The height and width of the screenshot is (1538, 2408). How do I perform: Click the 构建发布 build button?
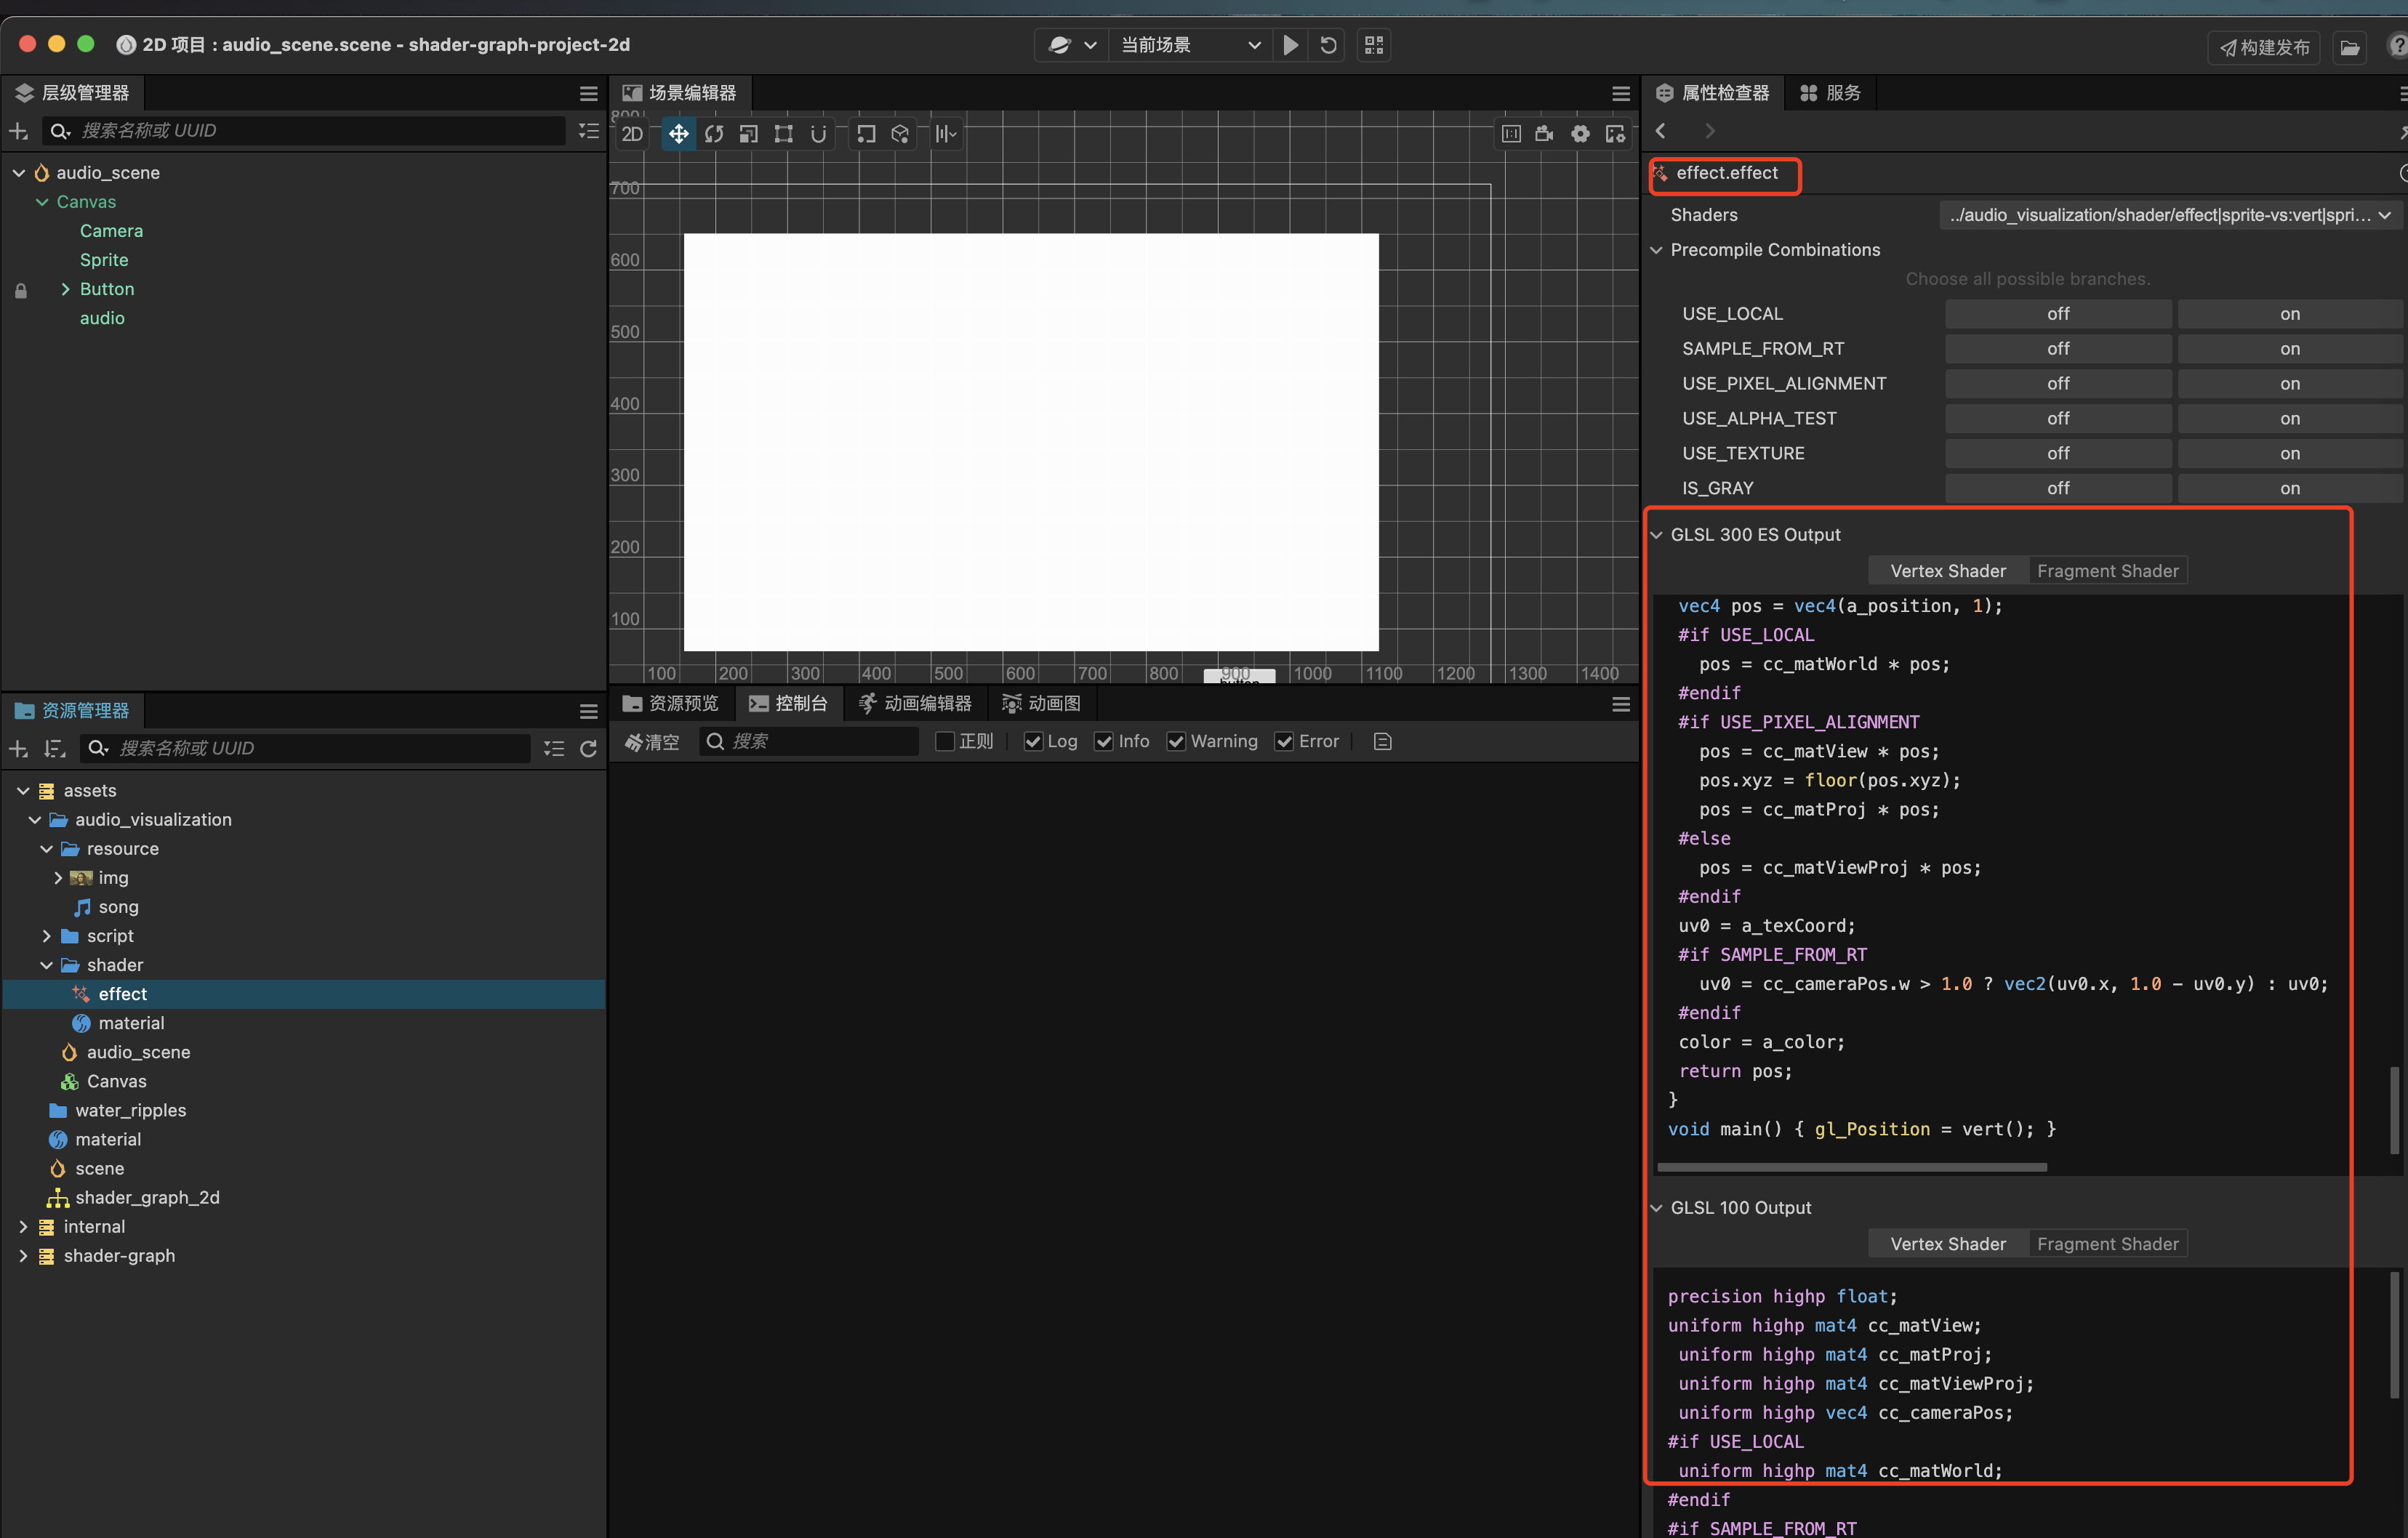[x=2264, y=47]
